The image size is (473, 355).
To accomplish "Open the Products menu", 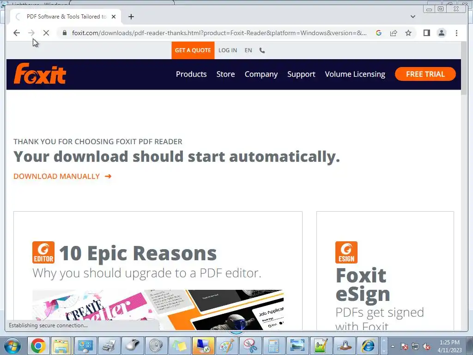I will [x=191, y=74].
